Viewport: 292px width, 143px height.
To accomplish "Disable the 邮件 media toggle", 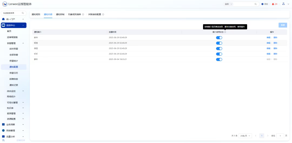I will coord(219,38).
